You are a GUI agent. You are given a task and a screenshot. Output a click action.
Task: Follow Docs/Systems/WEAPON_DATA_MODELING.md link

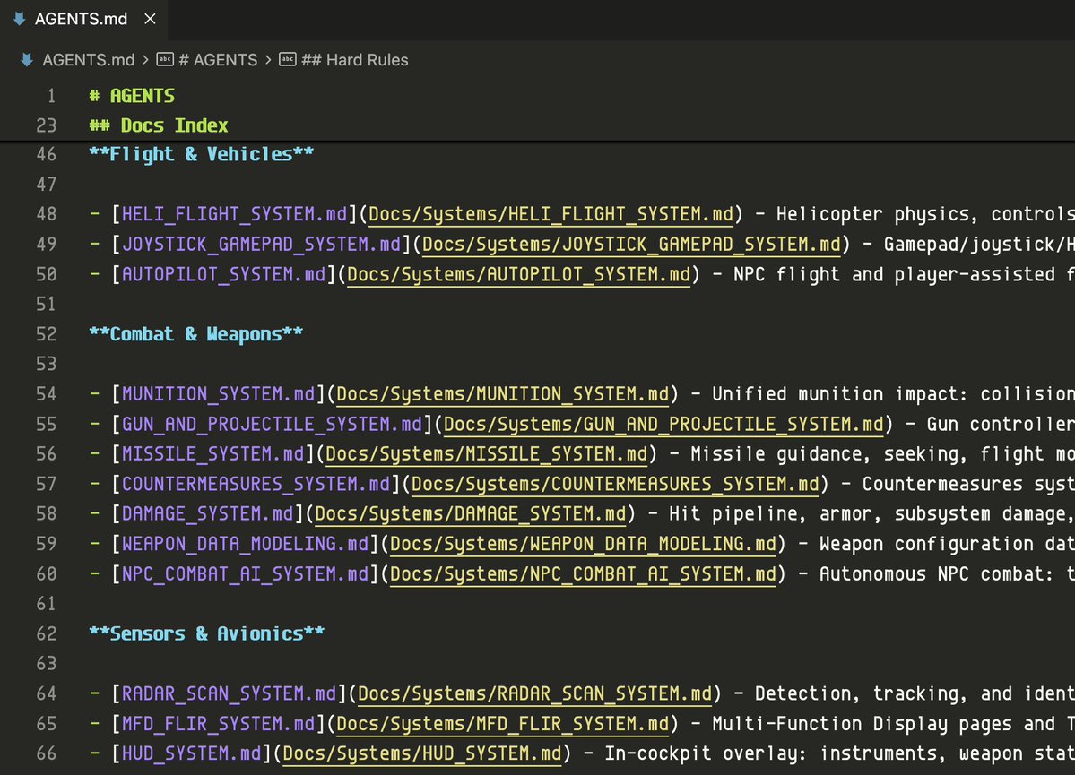point(584,544)
